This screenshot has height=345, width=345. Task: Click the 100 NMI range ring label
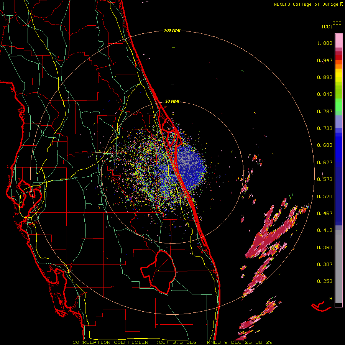(172, 30)
